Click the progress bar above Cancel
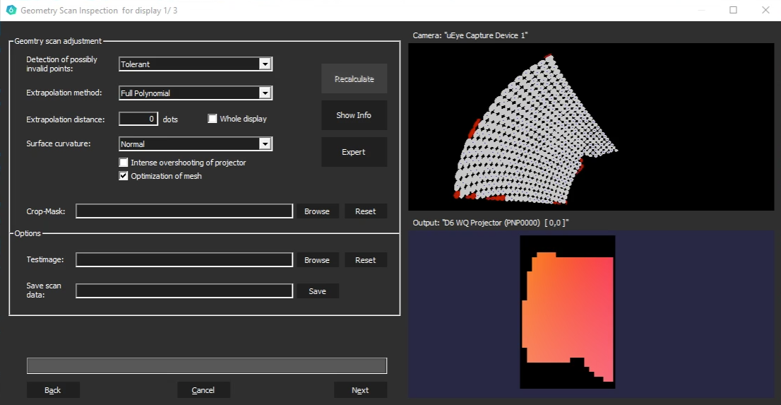 click(x=206, y=365)
